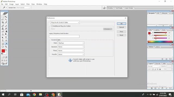
Task: Select the History Brush tool
Action: (6, 29)
